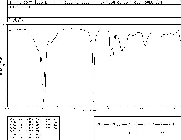Select the 2856 peak table entry
The image size is (181, 140).
point(16,128)
